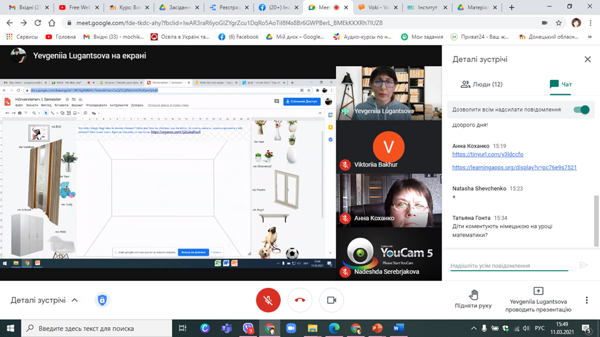600x337 pixels.
Task: Switch to the Люди (12) tab
Action: [481, 84]
